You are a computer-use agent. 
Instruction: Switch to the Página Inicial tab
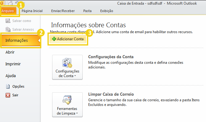pos(32,11)
